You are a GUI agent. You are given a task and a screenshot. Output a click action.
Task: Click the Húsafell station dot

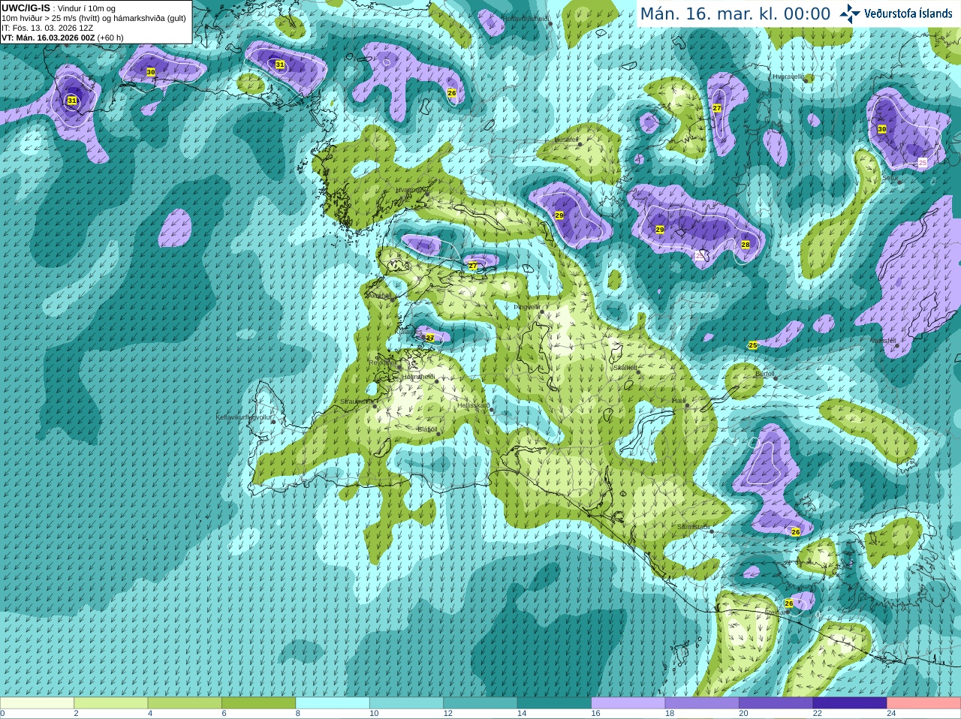click(x=580, y=144)
